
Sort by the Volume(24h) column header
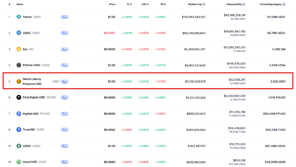pyautogui.click(x=234, y=4)
